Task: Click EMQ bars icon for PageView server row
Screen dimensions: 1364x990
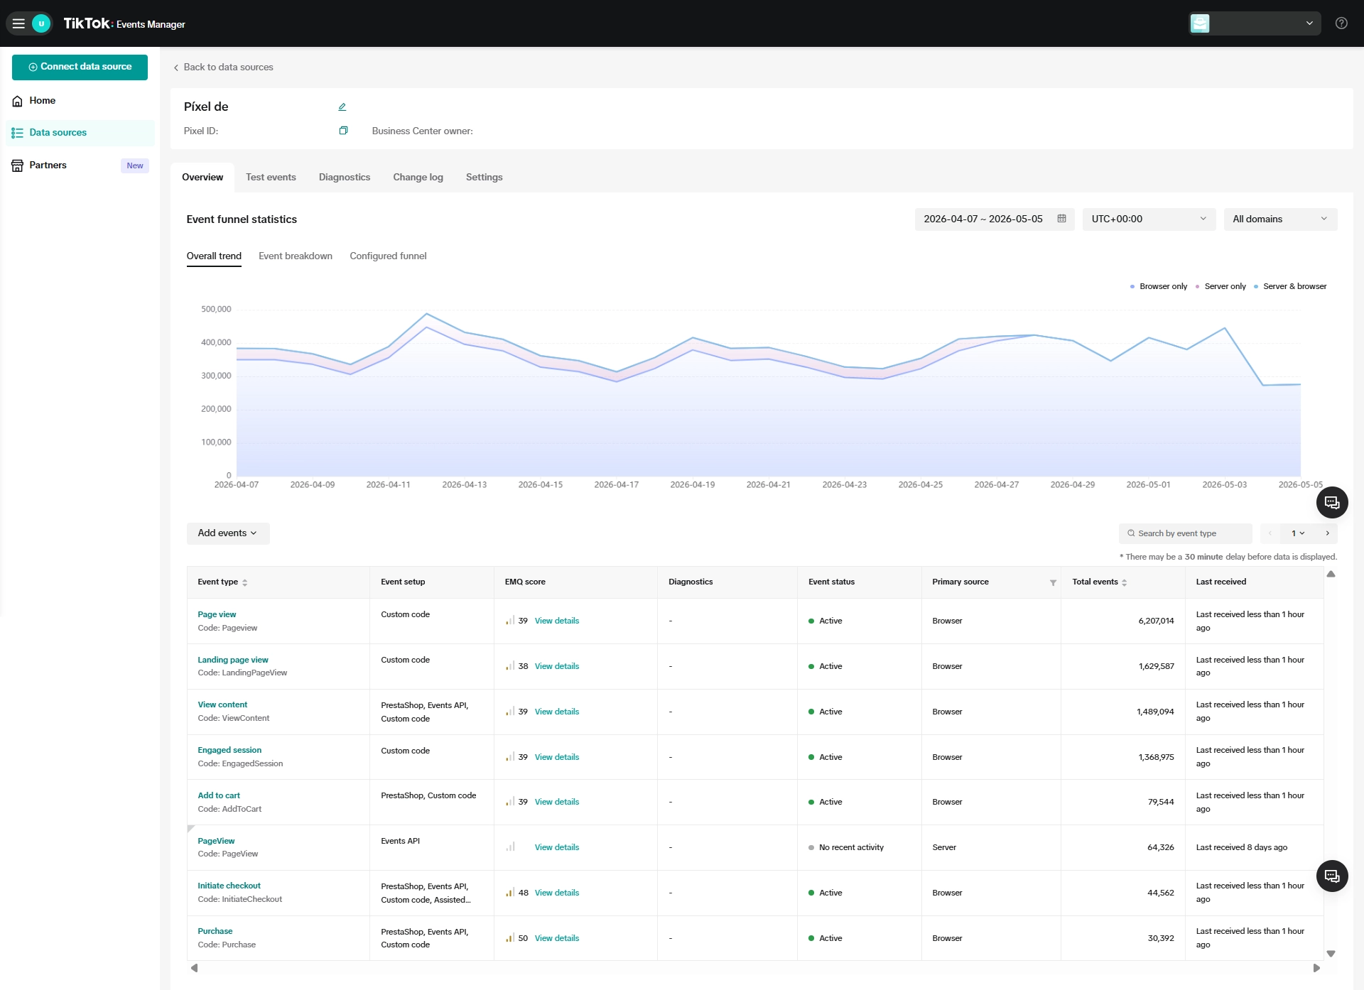Action: click(510, 847)
